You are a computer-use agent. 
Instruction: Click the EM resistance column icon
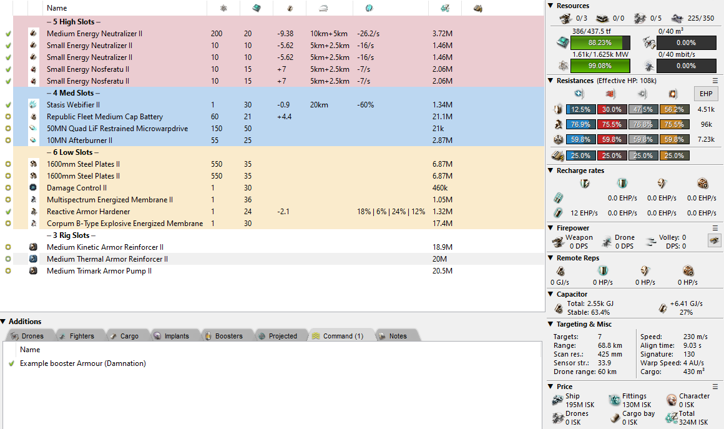coord(578,94)
